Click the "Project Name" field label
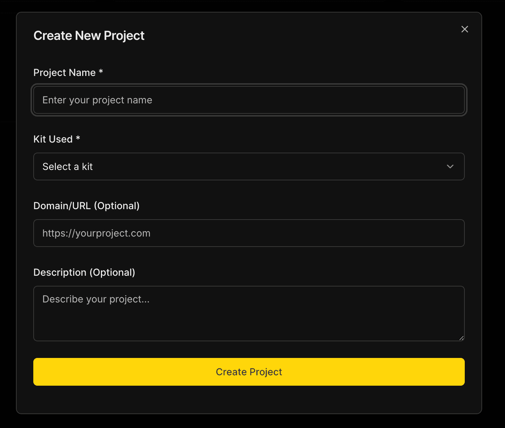The width and height of the screenshot is (505, 428). pyautogui.click(x=65, y=72)
